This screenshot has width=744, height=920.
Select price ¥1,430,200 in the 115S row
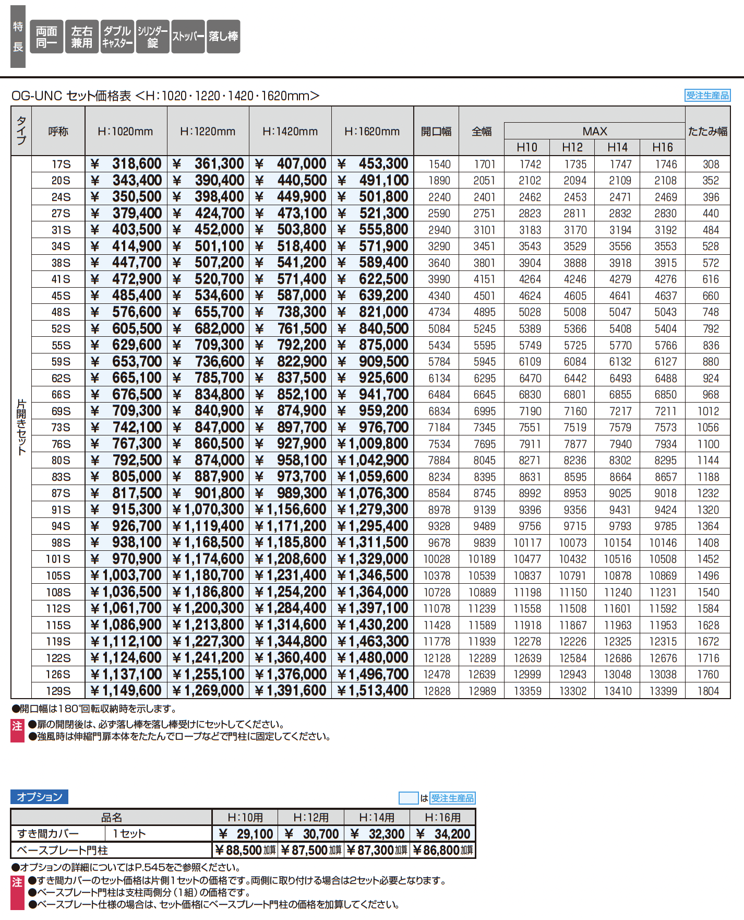click(x=373, y=625)
